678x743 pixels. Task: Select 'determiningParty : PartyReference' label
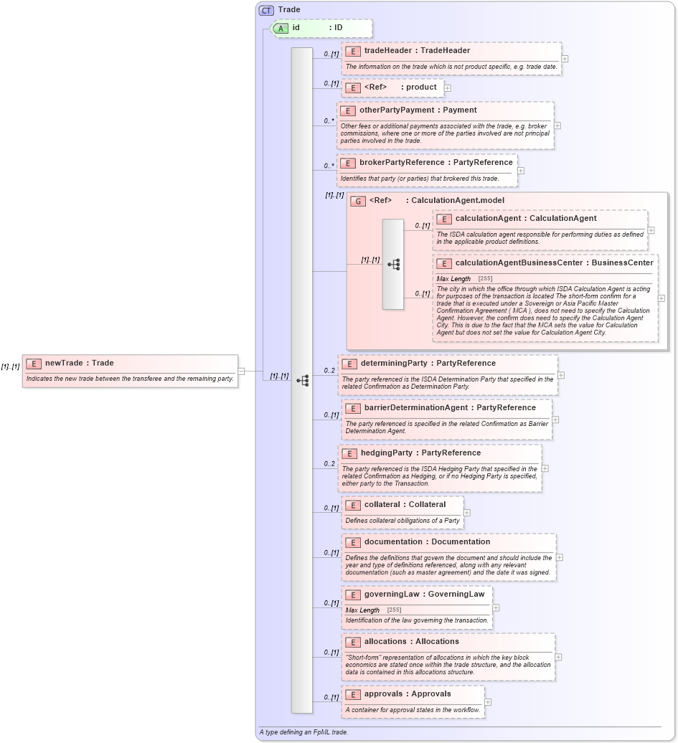[428, 363]
